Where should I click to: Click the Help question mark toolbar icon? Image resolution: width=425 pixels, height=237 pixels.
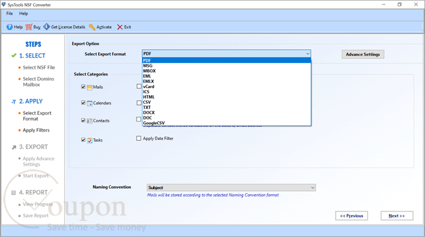[9, 27]
